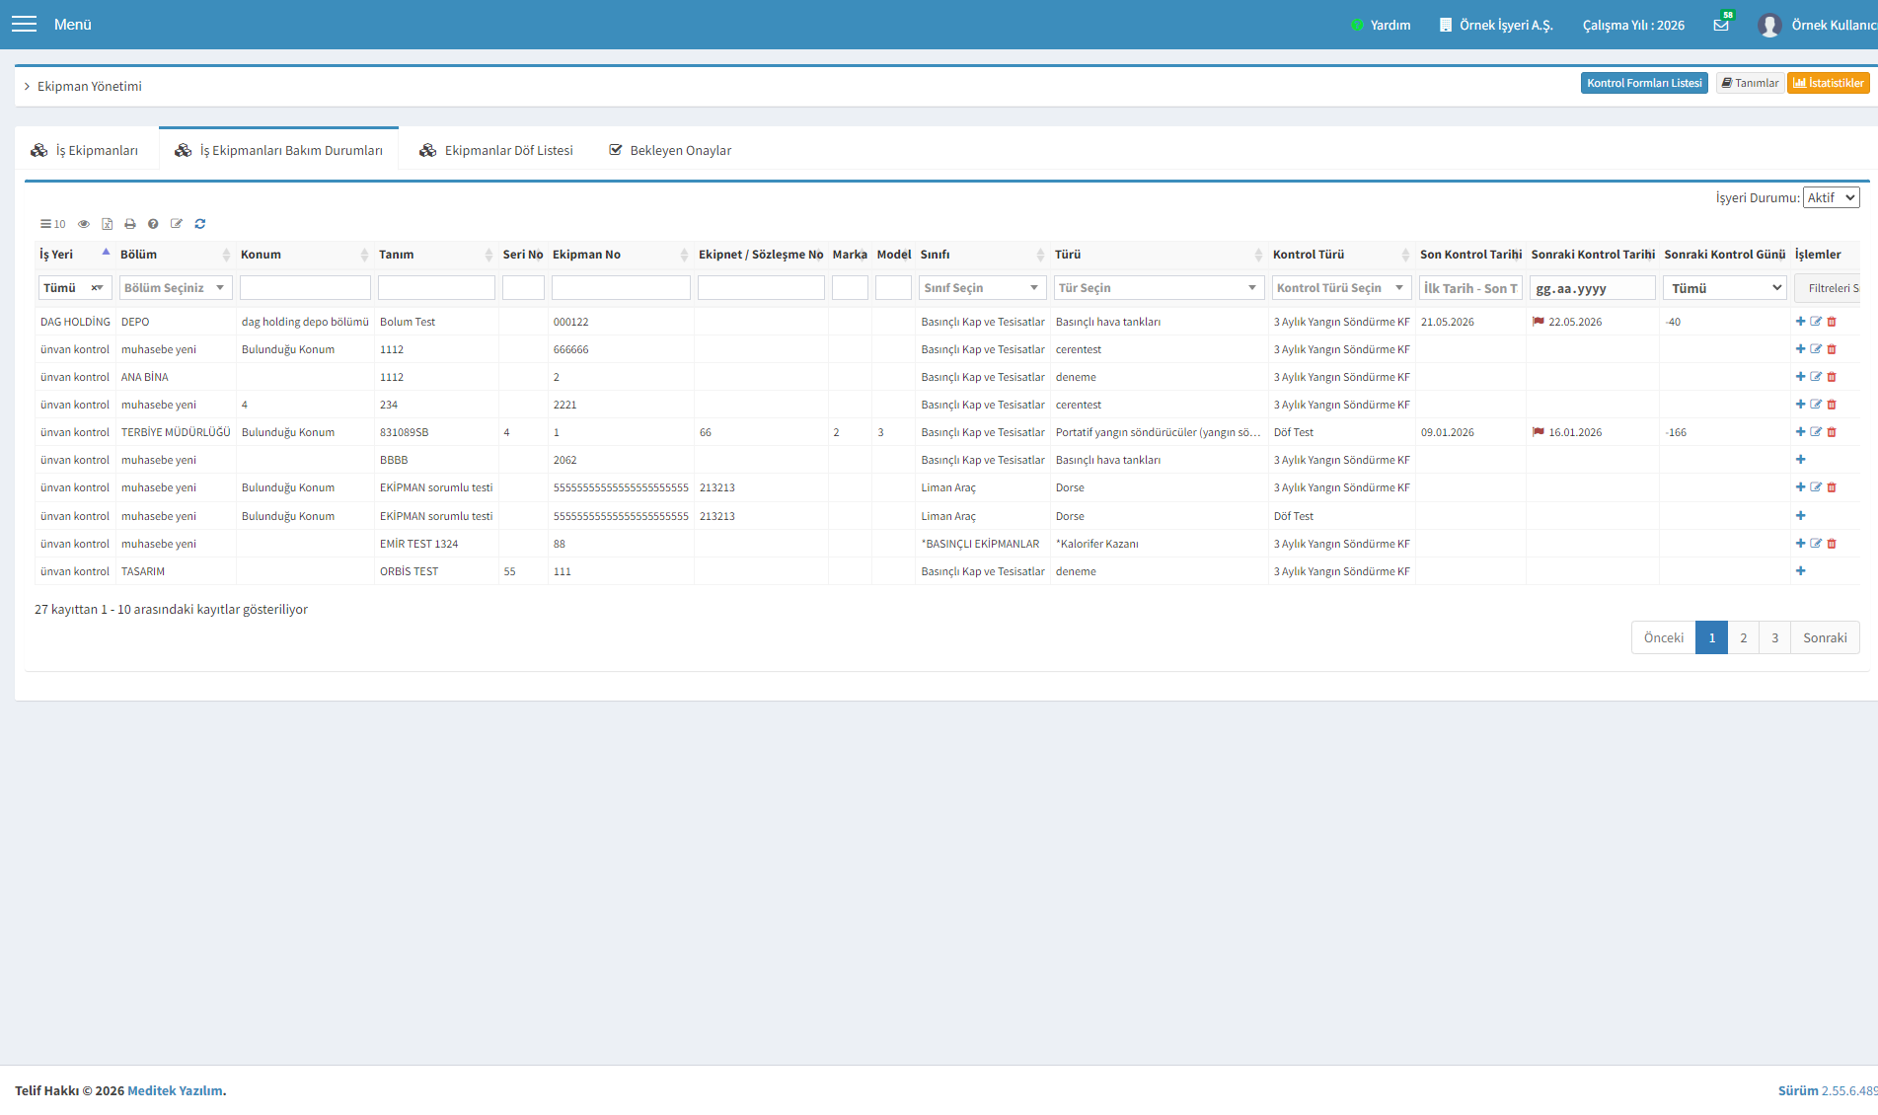This screenshot has height=1115, width=1878.
Task: Open the İşyeri Durumu dropdown
Action: 1831,197
